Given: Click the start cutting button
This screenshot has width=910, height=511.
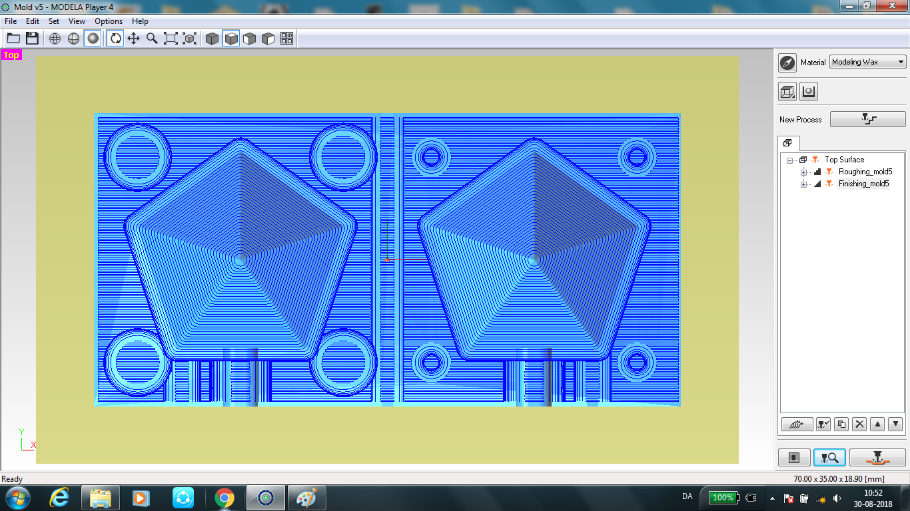Looking at the screenshot, I should (x=877, y=458).
